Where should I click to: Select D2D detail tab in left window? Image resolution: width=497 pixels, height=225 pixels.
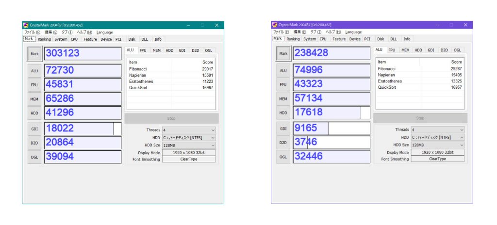click(195, 50)
